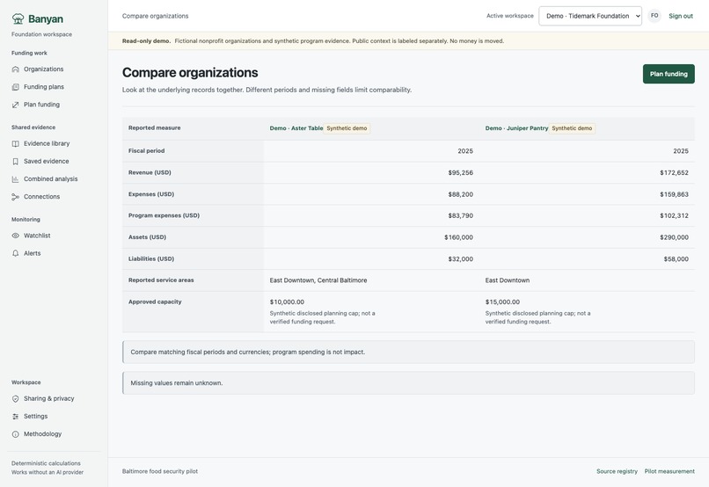Open Demo · Aster Table organization link
This screenshot has height=487, width=709.
[296, 128]
